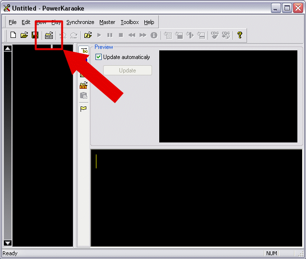
Task: Click the Undo arrow icon
Action: (63, 35)
